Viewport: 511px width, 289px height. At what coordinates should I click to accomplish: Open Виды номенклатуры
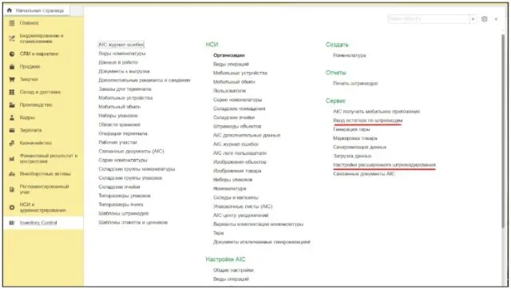point(122,53)
